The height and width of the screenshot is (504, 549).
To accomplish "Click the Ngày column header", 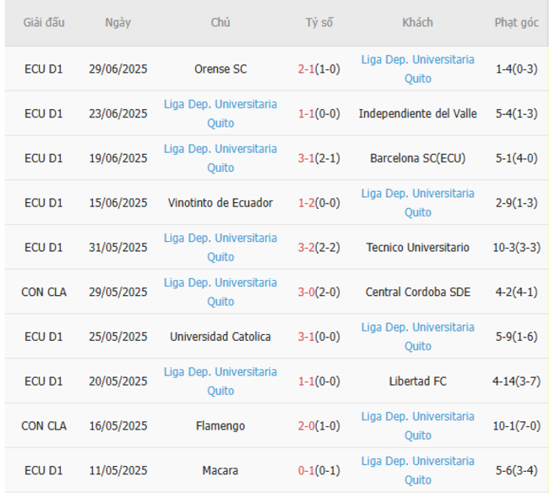I will 118,23.
